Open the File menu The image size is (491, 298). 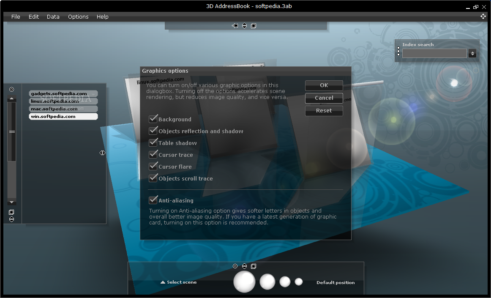tap(16, 16)
